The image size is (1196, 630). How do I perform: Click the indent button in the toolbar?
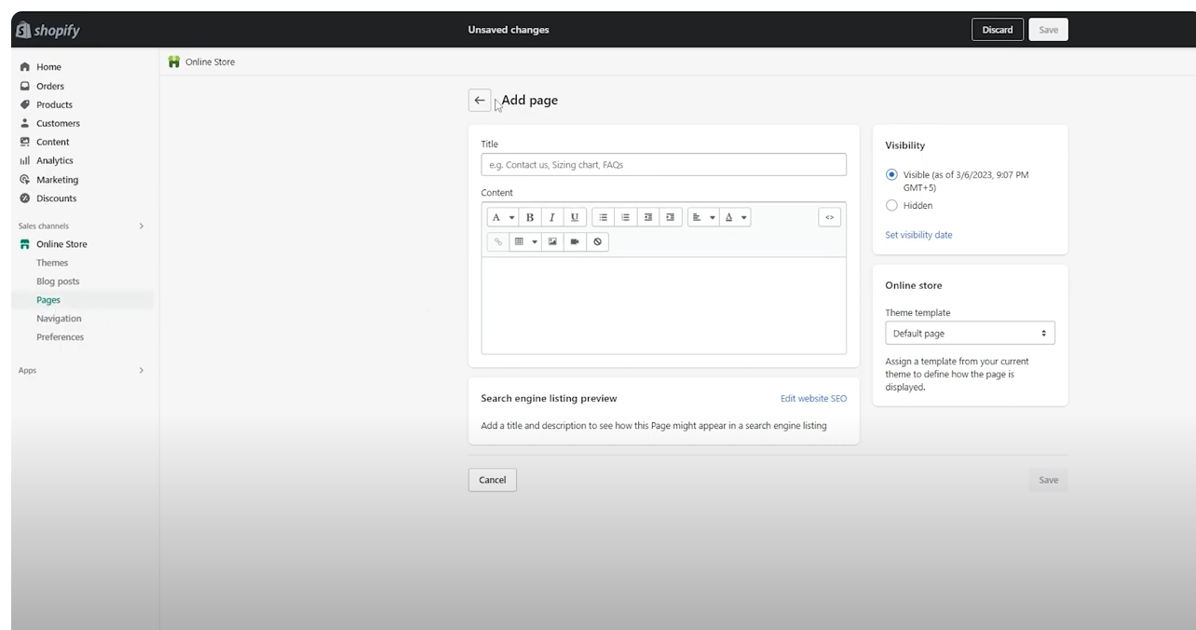point(671,217)
